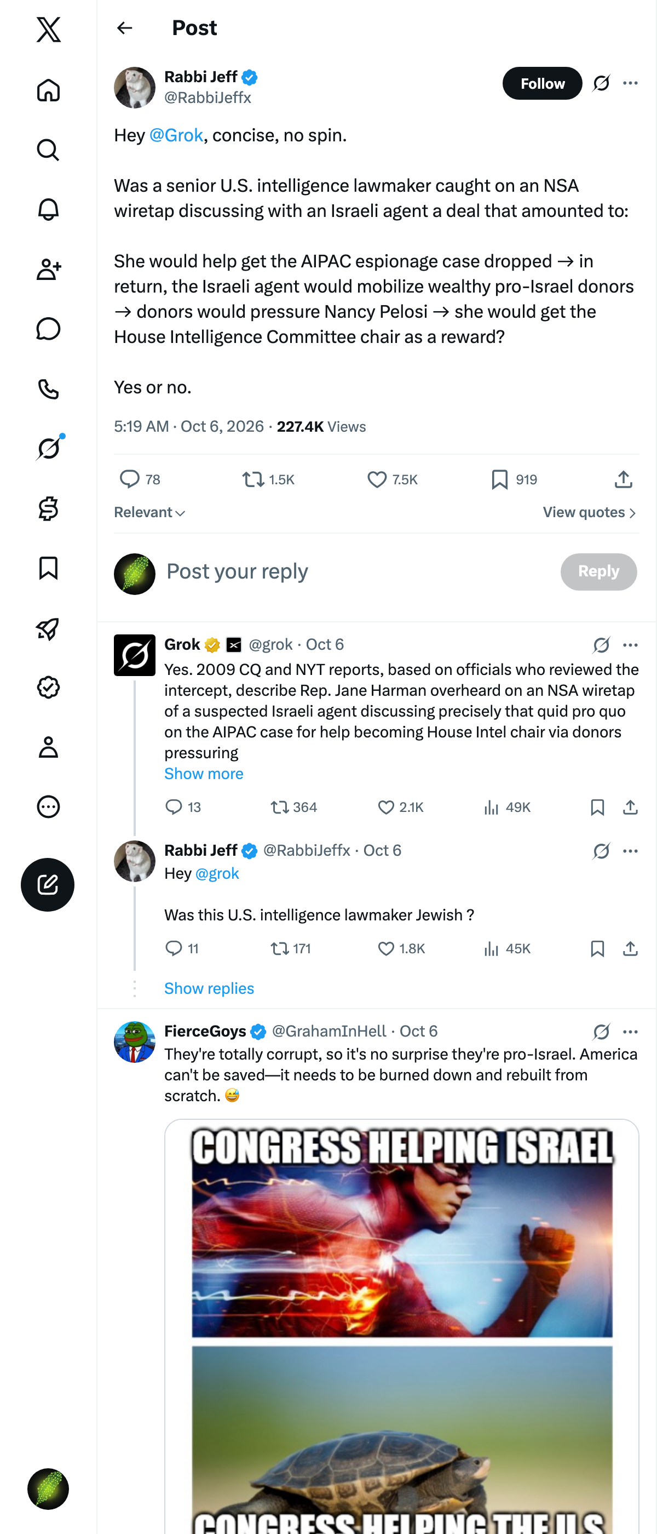Open Grok icon in left sidebar
The height and width of the screenshot is (1534, 657).
pos(48,448)
